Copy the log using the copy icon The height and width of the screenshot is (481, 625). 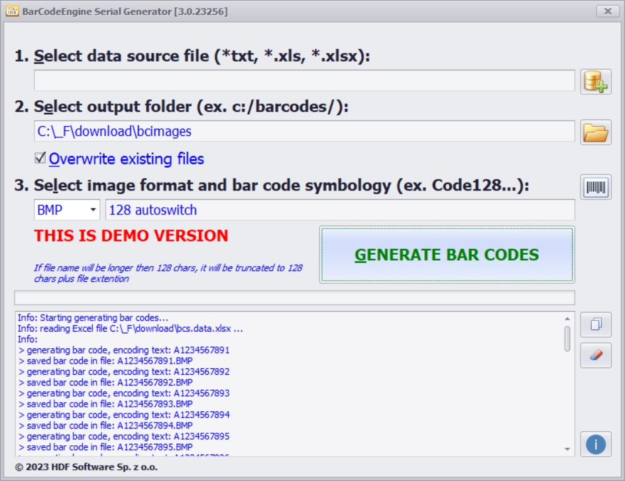tap(595, 324)
